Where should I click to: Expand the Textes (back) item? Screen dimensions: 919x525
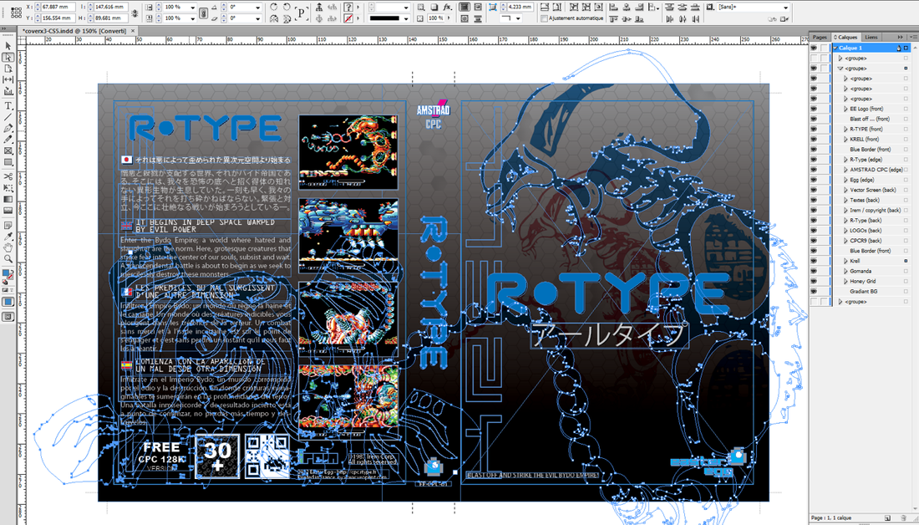pos(845,200)
